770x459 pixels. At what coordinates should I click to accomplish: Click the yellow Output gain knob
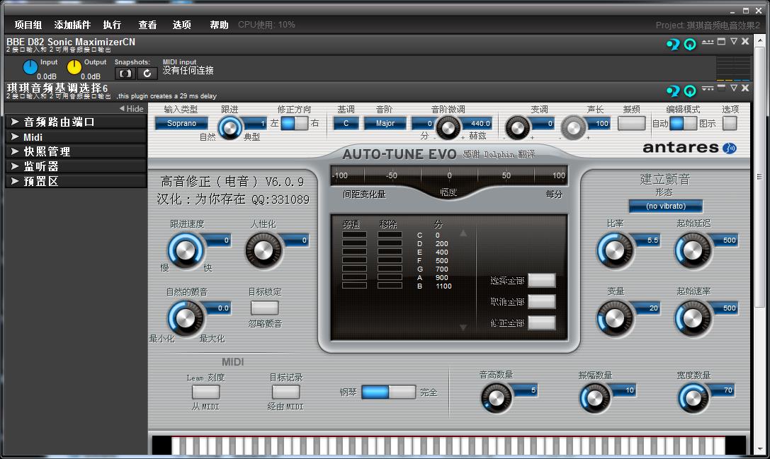pyautogui.click(x=74, y=68)
